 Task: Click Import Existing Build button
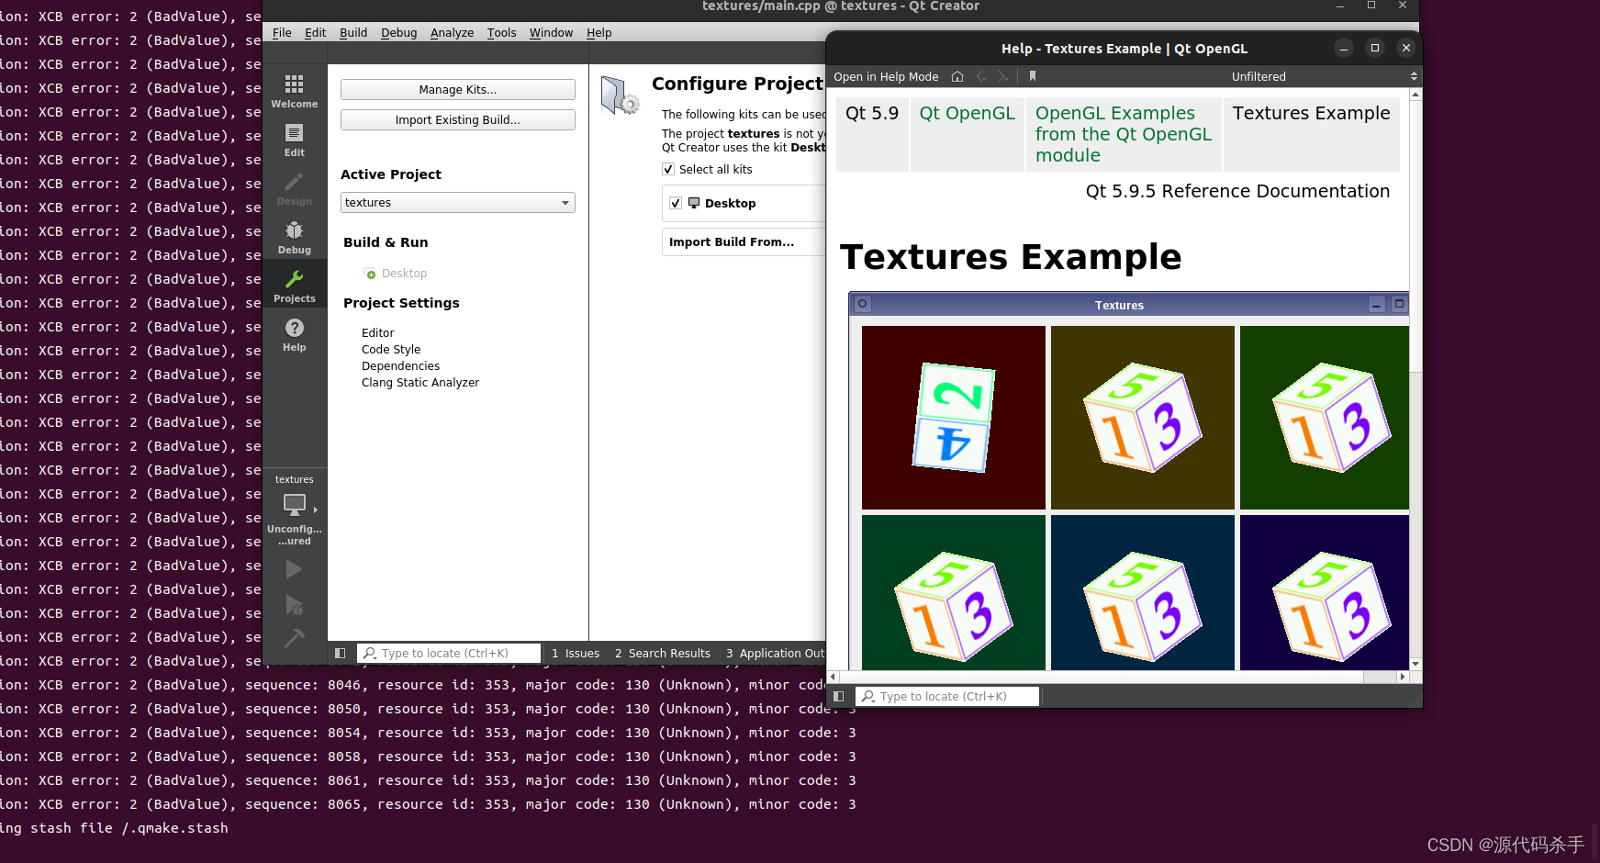[457, 119]
